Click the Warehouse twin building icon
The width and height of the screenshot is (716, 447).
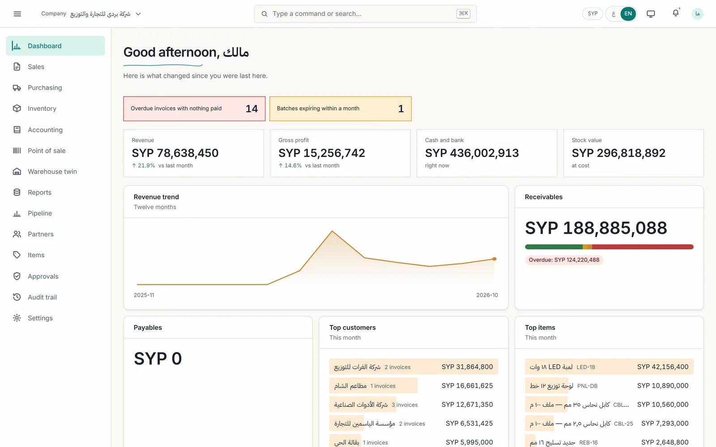coord(17,171)
